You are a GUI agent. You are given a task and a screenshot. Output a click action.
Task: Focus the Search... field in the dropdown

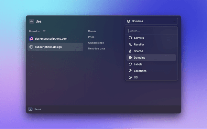click(151, 31)
